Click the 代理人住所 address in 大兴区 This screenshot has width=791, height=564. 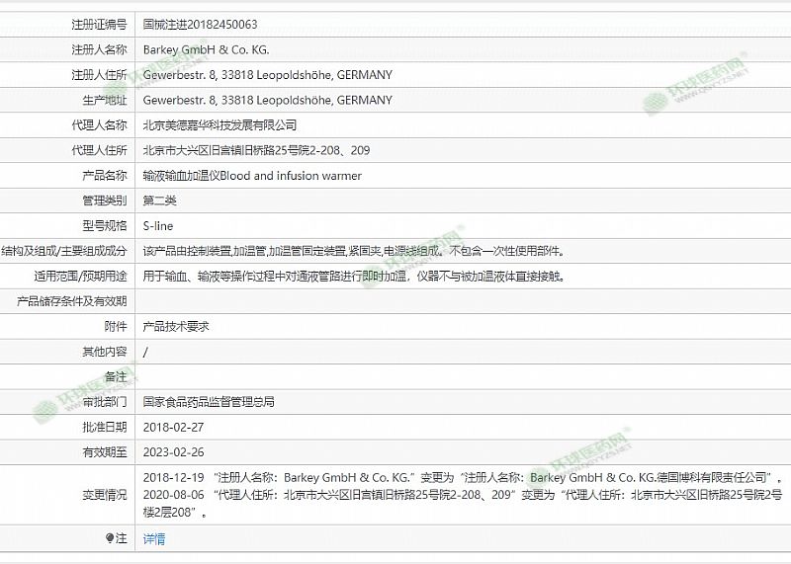tap(256, 150)
